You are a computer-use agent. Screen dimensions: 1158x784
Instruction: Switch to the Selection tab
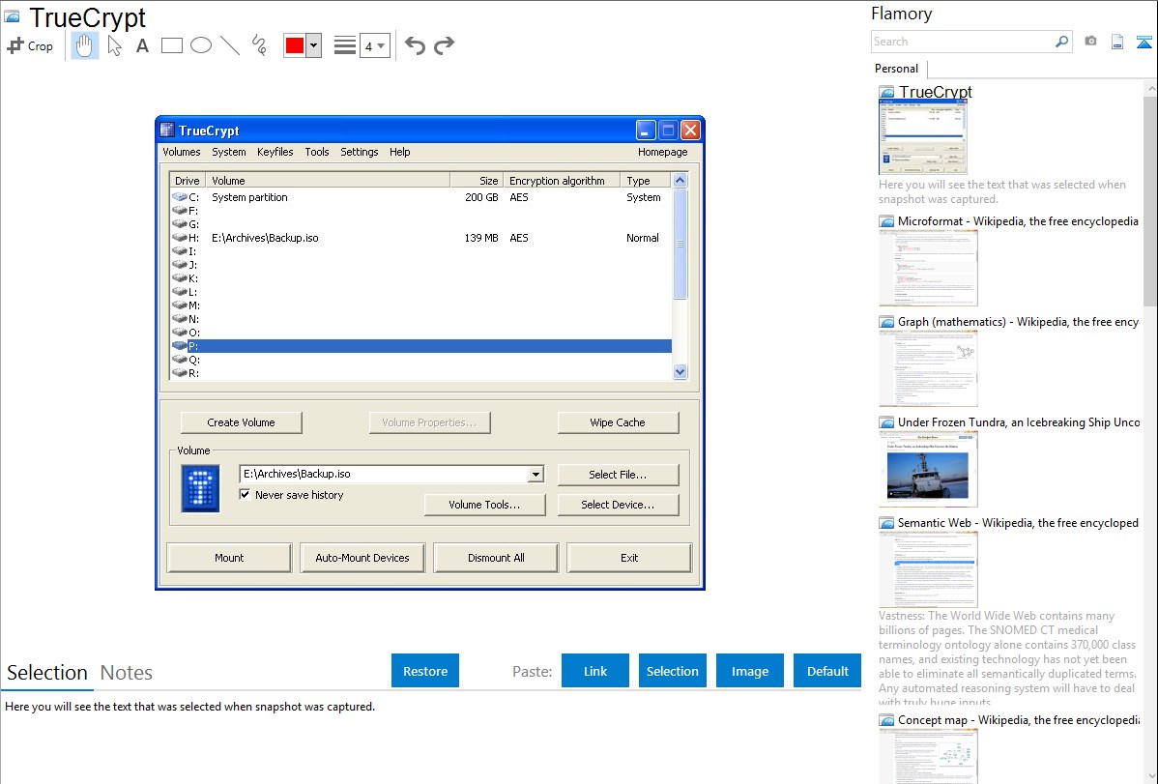click(x=47, y=673)
